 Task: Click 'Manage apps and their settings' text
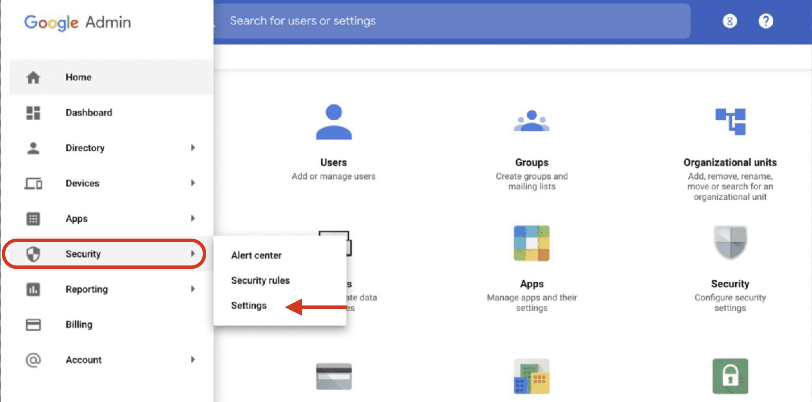(532, 303)
